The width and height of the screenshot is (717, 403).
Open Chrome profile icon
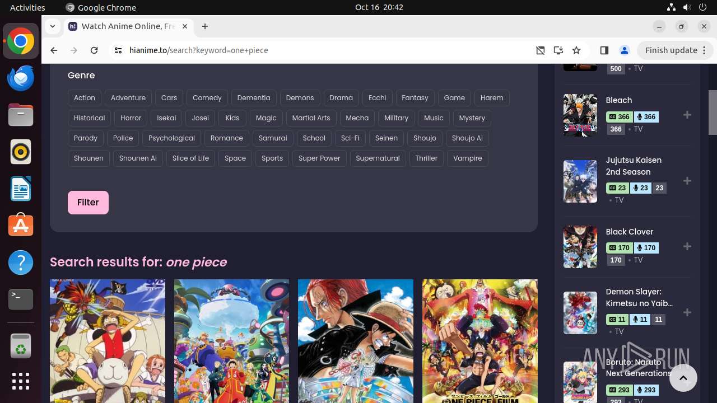point(624,50)
